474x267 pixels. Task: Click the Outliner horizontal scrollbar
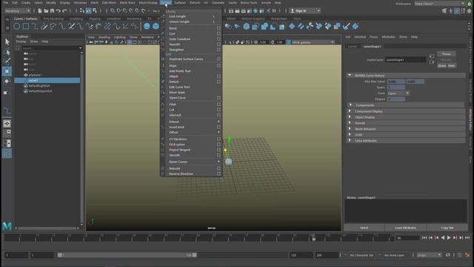coord(47,228)
